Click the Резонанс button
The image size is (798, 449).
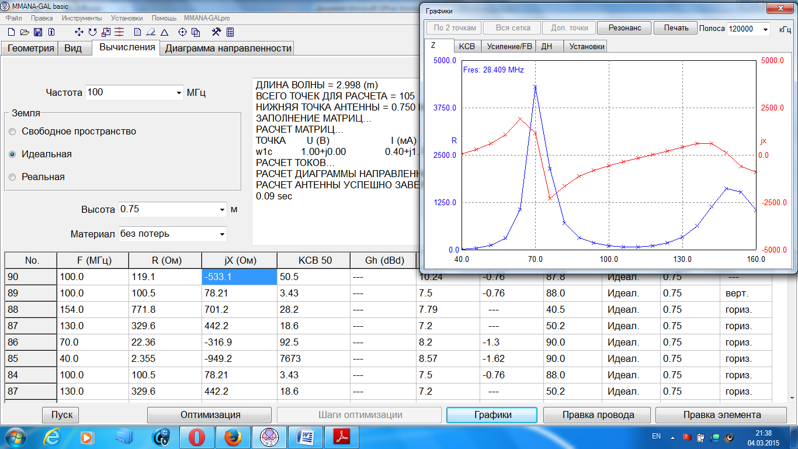point(624,27)
